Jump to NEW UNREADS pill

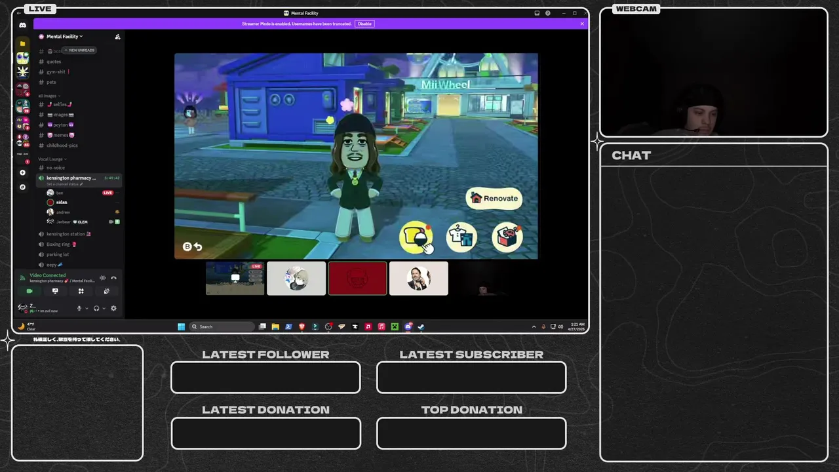click(x=79, y=50)
